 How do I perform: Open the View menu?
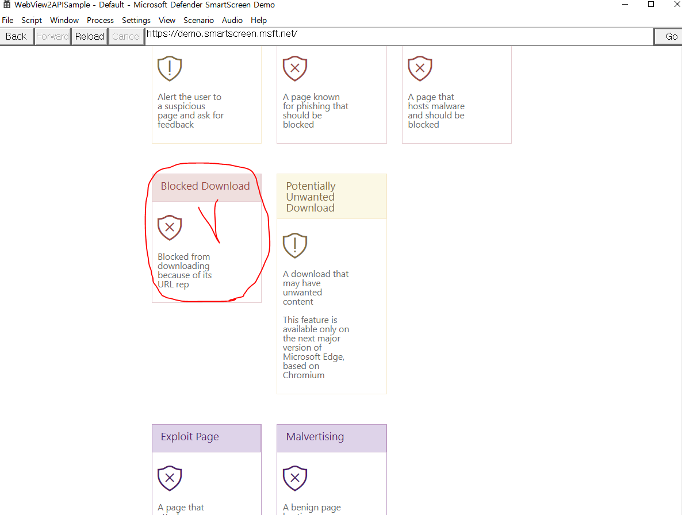[167, 20]
